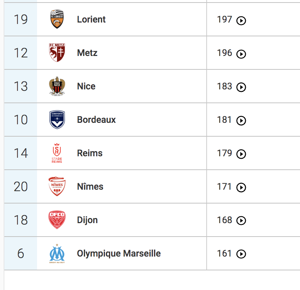300x290 pixels.
Task: Play the video icon next to 196
Action: pos(241,54)
